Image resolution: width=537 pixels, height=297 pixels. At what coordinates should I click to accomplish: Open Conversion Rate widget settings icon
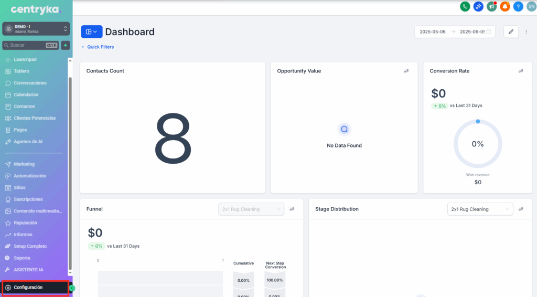click(521, 71)
